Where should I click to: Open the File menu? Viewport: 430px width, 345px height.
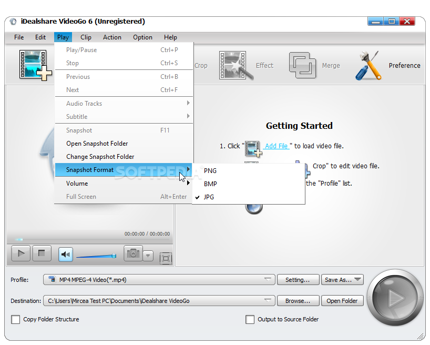[x=19, y=37]
